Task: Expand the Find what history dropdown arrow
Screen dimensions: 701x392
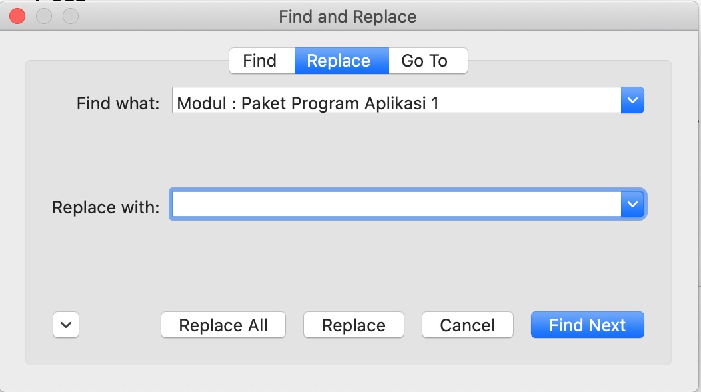Action: [632, 101]
